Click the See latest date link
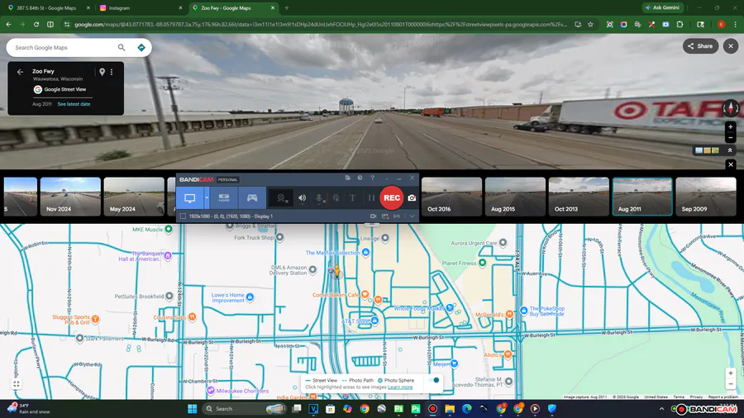Screen dimensions: 744x418 pos(74,104)
